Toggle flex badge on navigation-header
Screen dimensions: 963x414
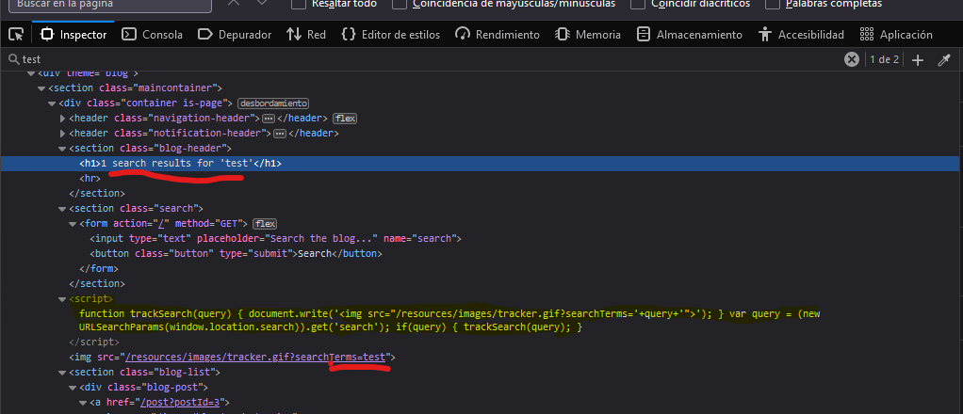(x=345, y=118)
